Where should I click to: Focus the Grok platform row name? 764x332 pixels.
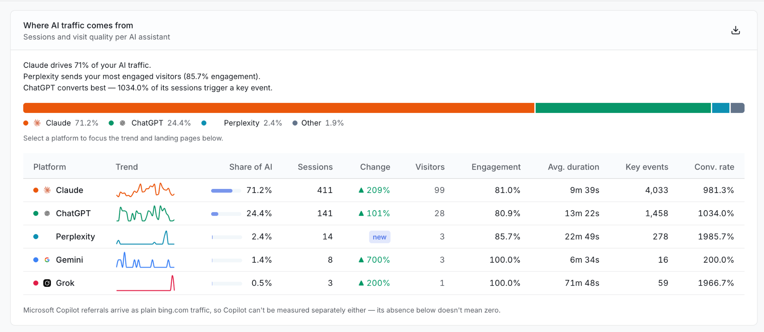pos(65,283)
